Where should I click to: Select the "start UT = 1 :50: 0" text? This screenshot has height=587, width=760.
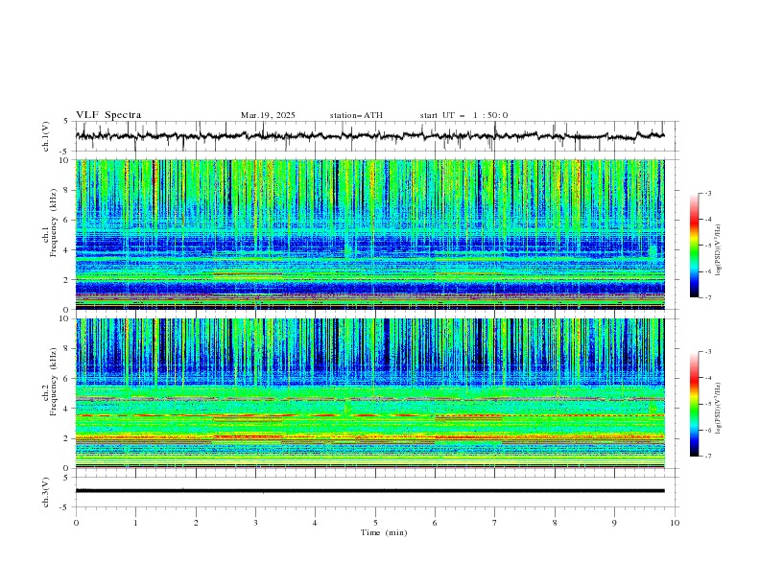point(463,115)
